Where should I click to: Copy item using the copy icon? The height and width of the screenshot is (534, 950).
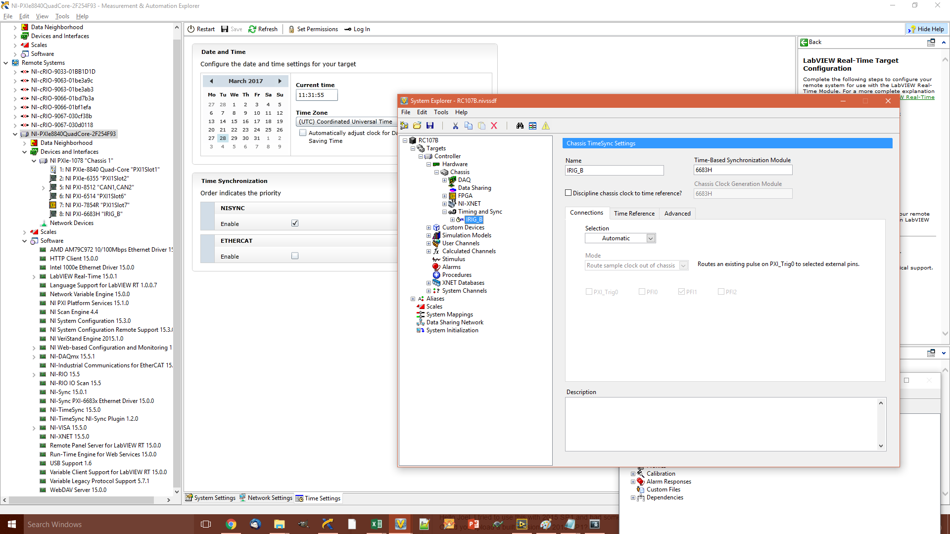pos(469,126)
